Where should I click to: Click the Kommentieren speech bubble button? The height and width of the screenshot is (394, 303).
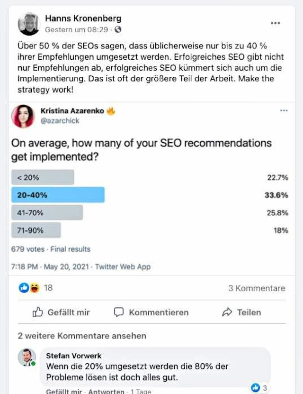pos(151,312)
